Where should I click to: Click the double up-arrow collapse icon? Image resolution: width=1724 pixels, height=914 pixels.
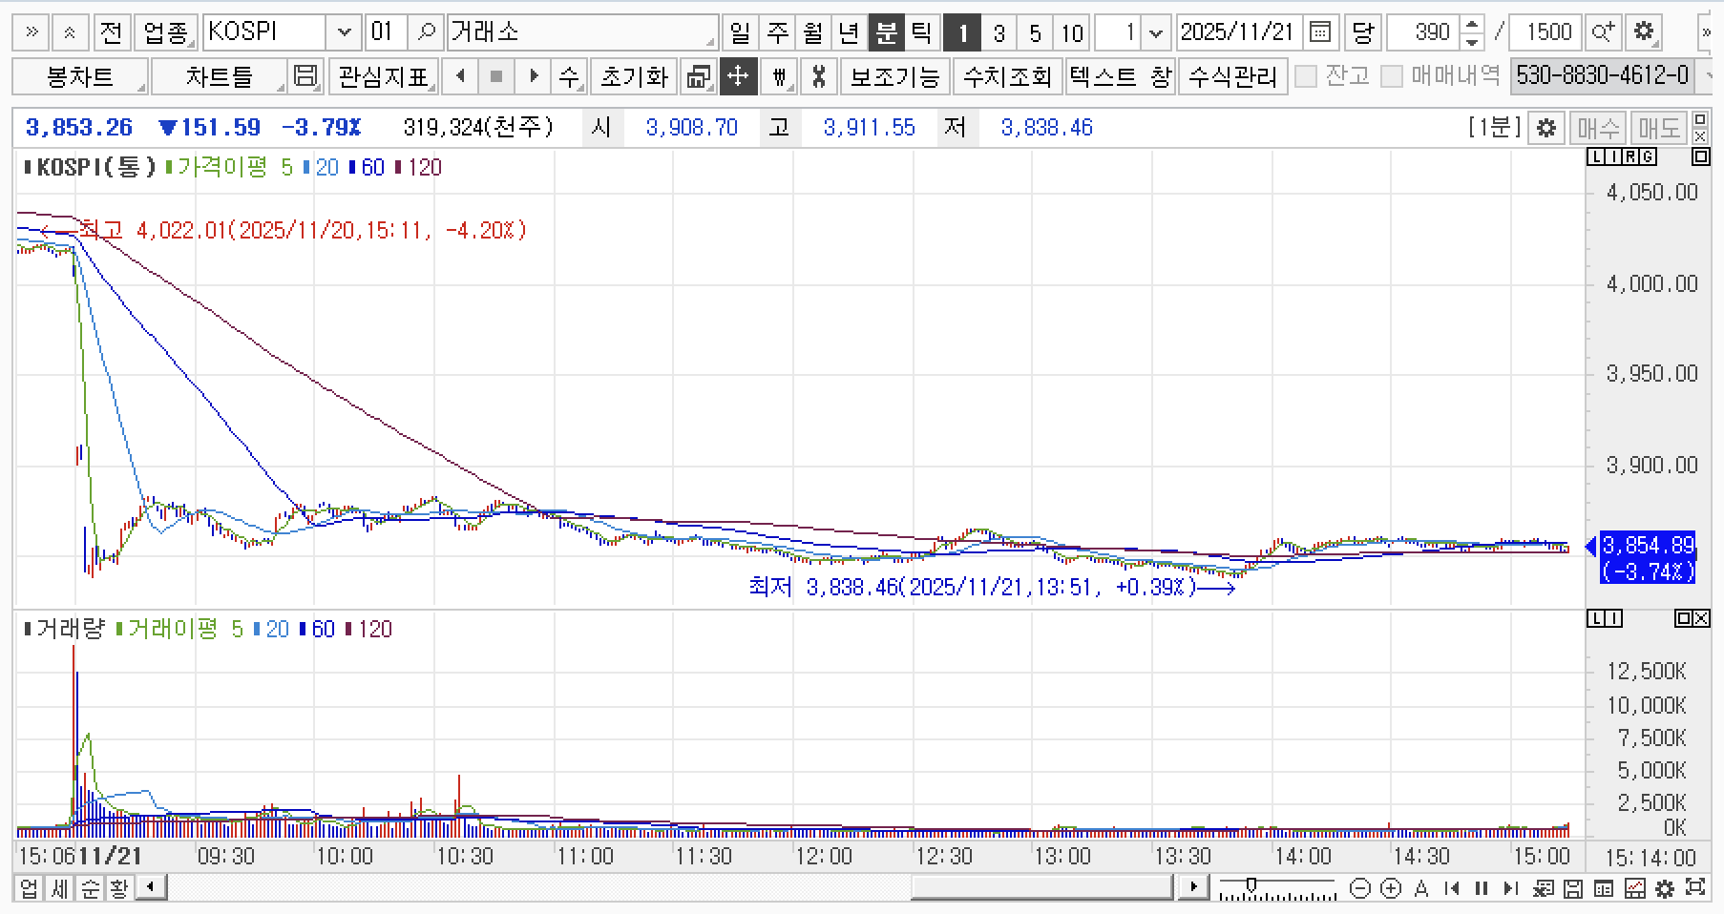pos(69,32)
